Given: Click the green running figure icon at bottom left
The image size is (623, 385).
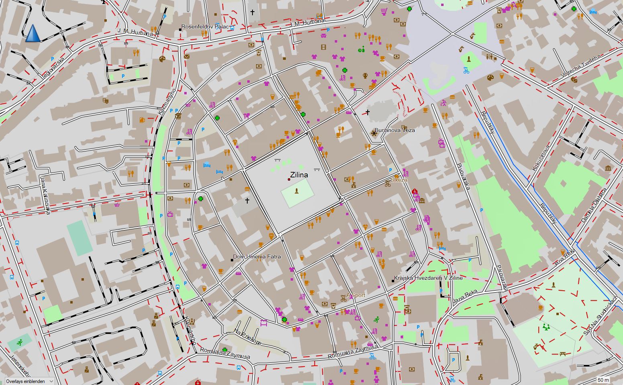Looking at the screenshot, I should 20,343.
